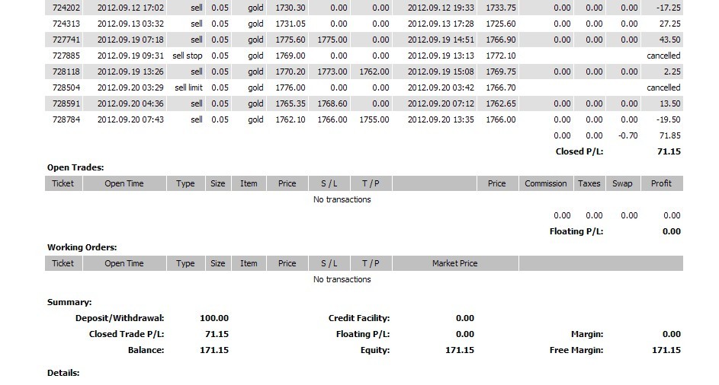Viewport: 719px width, 385px height.
Task: Select ticket number 724202
Action: (66, 8)
